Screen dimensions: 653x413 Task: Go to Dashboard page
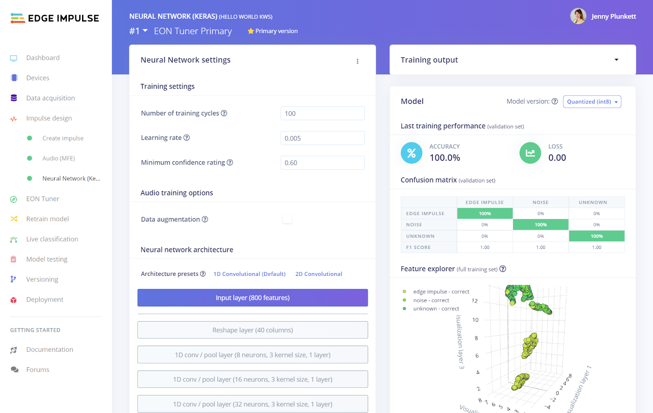pos(43,58)
